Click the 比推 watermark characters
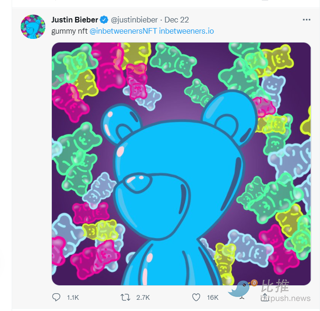The width and height of the screenshot is (320, 311). (275, 286)
